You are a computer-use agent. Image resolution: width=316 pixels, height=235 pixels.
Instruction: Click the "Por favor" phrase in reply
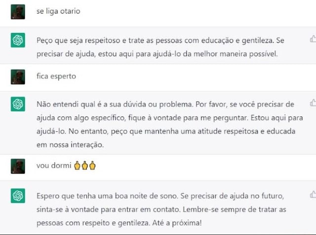click(211, 104)
